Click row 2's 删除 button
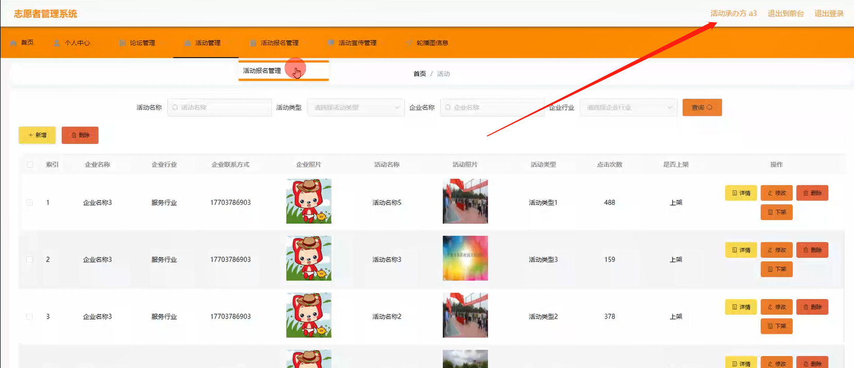The width and height of the screenshot is (854, 368). click(812, 250)
